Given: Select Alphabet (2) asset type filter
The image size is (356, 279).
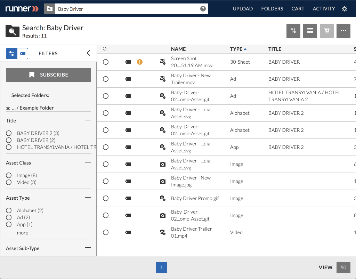Looking at the screenshot, I should [x=9, y=210].
